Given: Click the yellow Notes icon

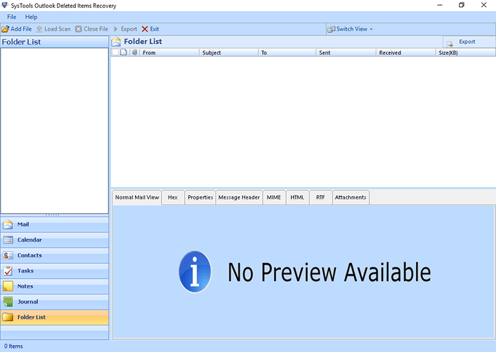Looking at the screenshot, I should pyautogui.click(x=8, y=286).
